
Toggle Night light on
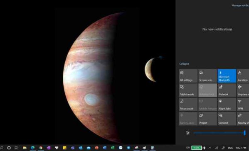[x=227, y=105]
